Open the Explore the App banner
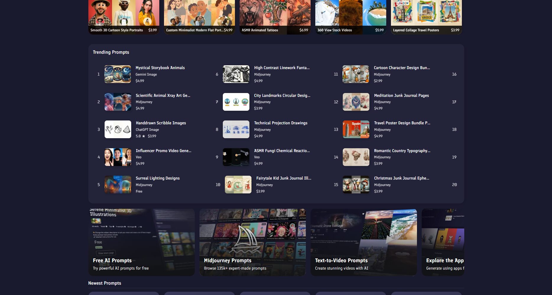Viewport: 552px width, 295px height. [x=443, y=242]
